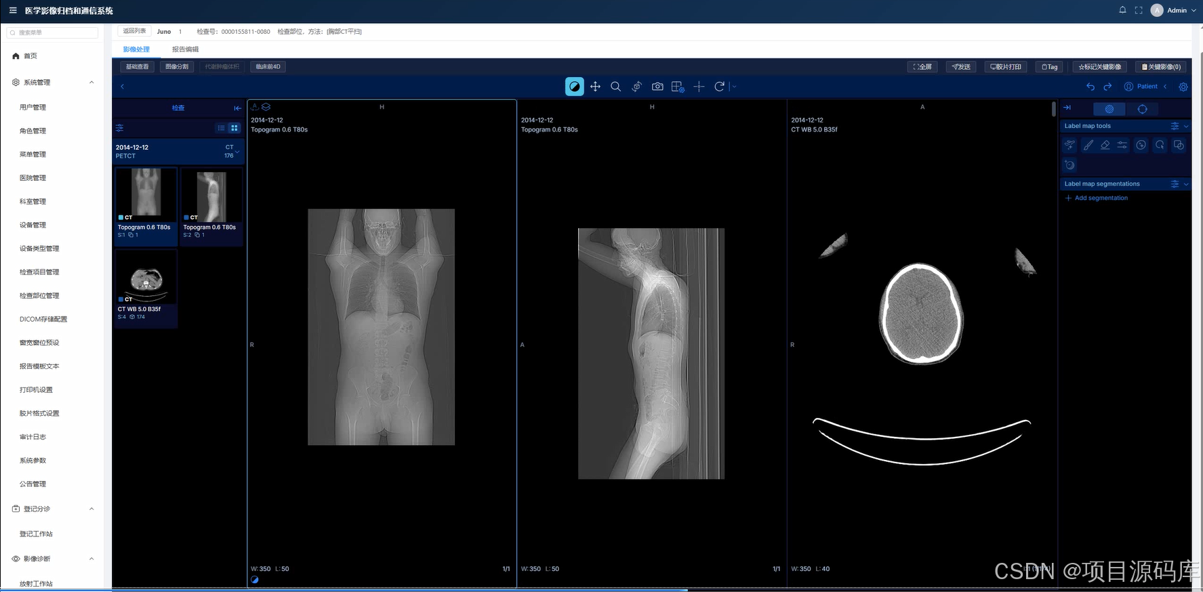Redo action with right curved arrow
The width and height of the screenshot is (1203, 592).
click(x=1107, y=87)
